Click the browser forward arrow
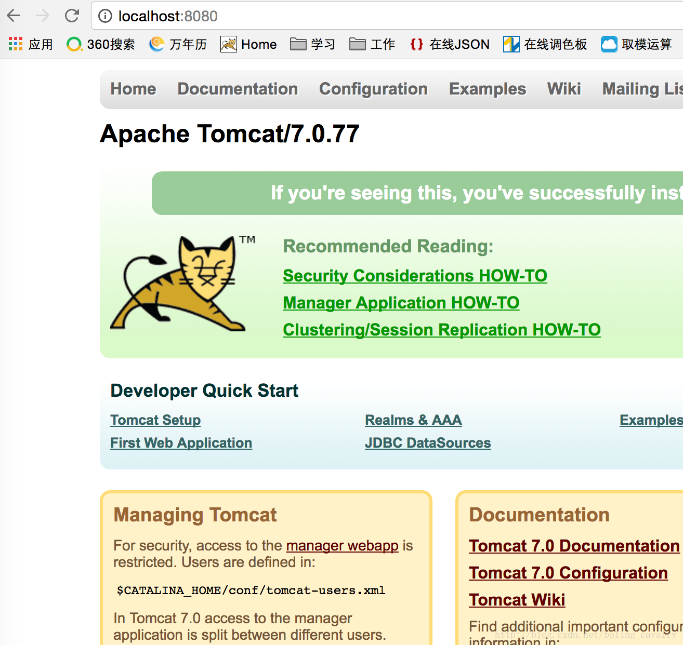 43,16
